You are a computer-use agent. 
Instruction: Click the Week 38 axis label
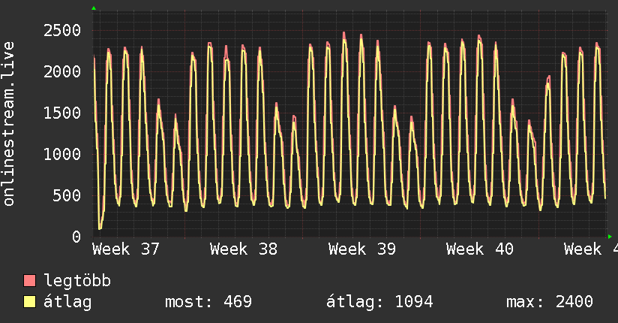click(244, 249)
